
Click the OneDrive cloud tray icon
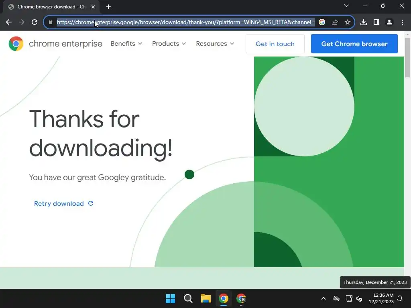click(x=336, y=298)
